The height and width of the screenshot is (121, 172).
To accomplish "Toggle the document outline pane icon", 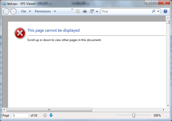I will 78,11.
